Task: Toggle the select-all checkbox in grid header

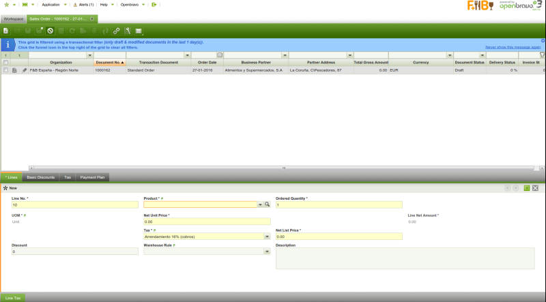Action: [5, 62]
